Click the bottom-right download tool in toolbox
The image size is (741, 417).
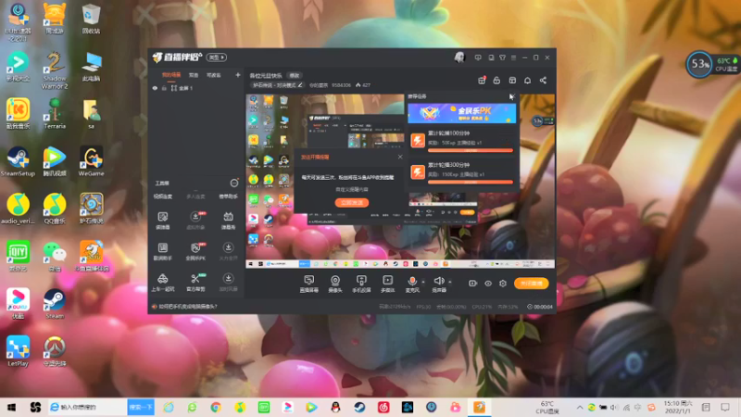coord(228,283)
